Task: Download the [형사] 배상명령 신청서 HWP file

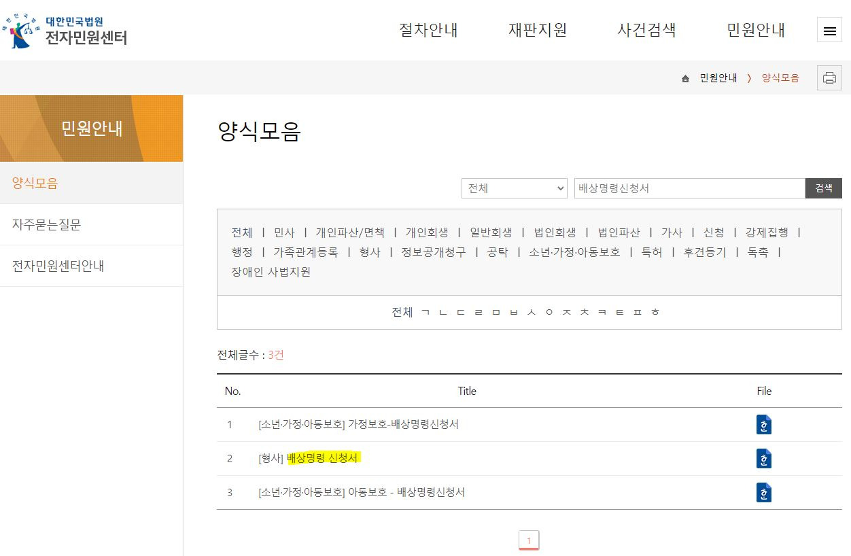Action: (763, 458)
